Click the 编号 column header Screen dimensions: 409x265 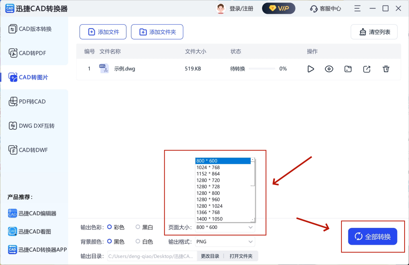tap(90, 51)
